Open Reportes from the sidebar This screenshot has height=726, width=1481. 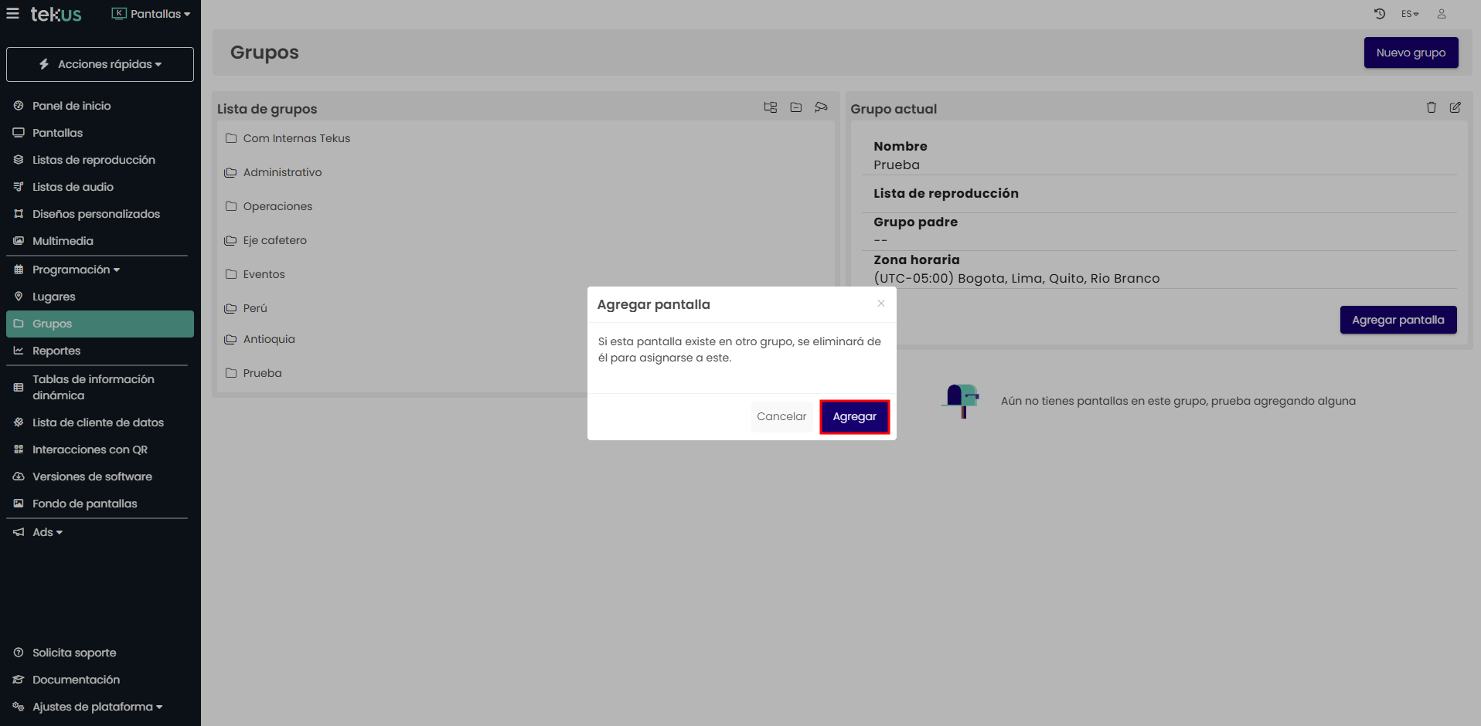56,351
